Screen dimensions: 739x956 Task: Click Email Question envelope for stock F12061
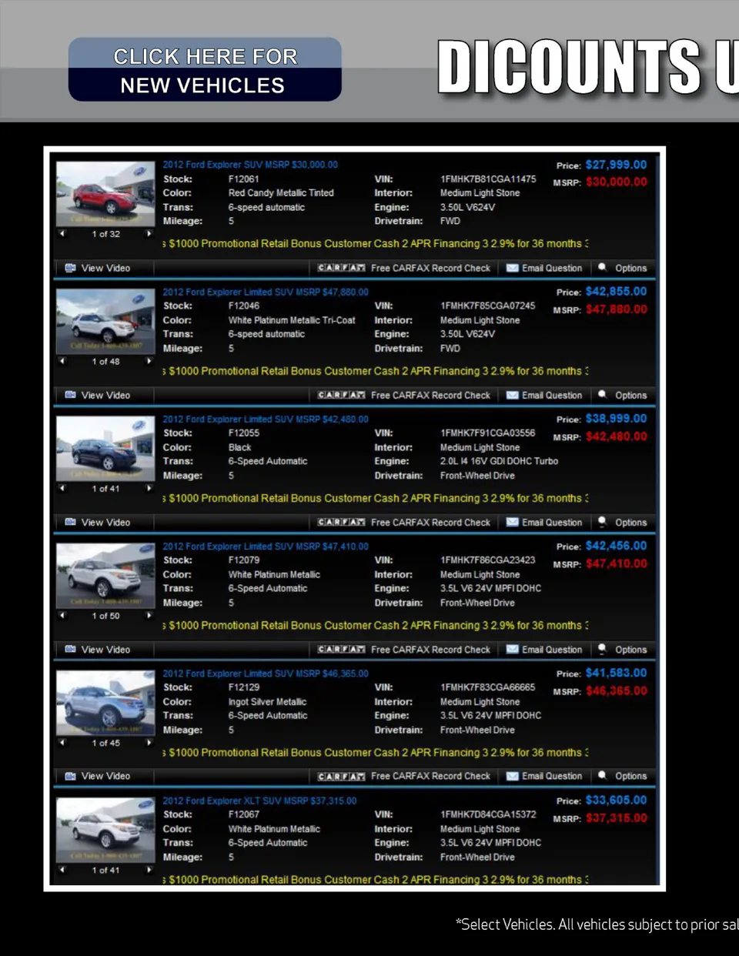[513, 268]
